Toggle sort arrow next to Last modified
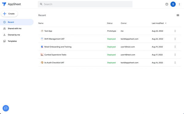Image resolution: width=184 pixels, height=114 pixels. point(166,23)
